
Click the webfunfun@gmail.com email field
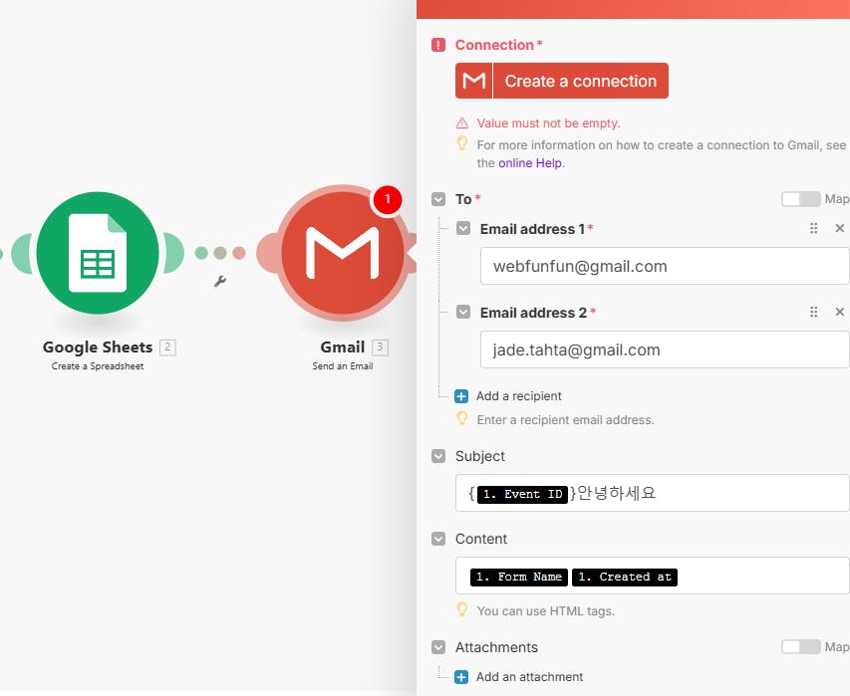(665, 266)
